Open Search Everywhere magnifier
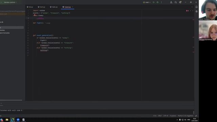217x122 pixels. 176,2
